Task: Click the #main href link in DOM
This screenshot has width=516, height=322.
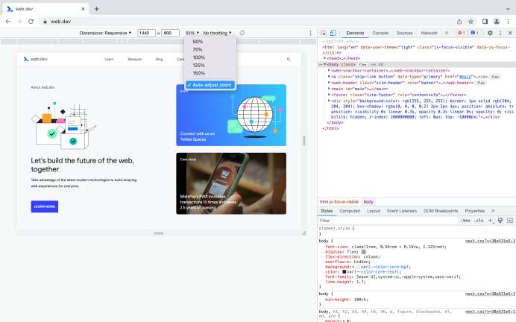Action: coord(465,77)
